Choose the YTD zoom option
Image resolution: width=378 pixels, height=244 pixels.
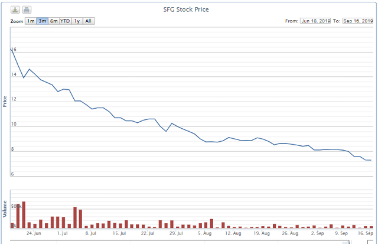click(x=66, y=21)
